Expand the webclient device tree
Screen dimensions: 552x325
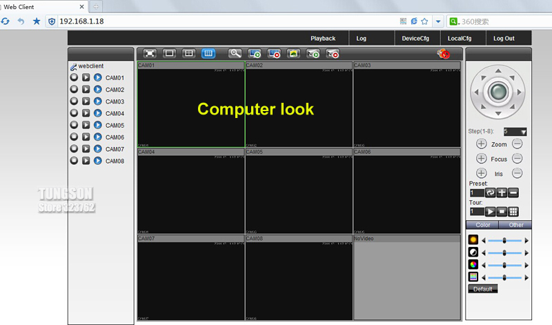72,66
